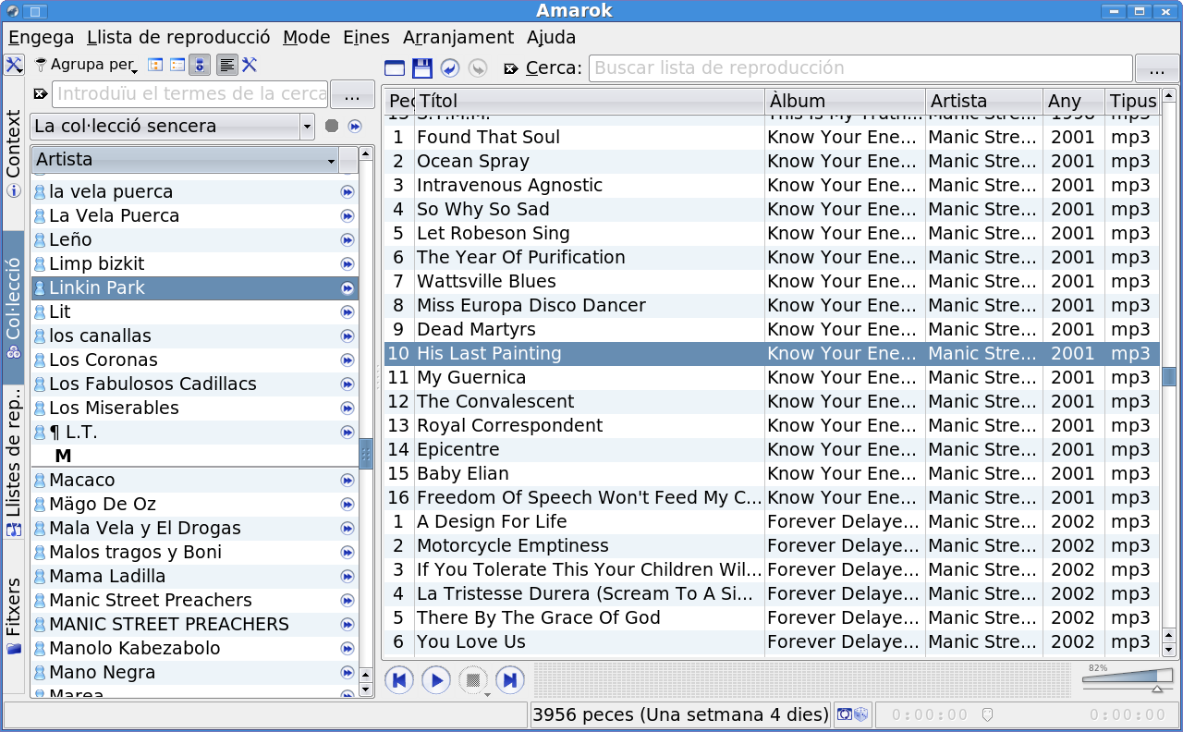Image resolution: width=1183 pixels, height=732 pixels.
Task: Undo the last playlist change
Action: [450, 67]
